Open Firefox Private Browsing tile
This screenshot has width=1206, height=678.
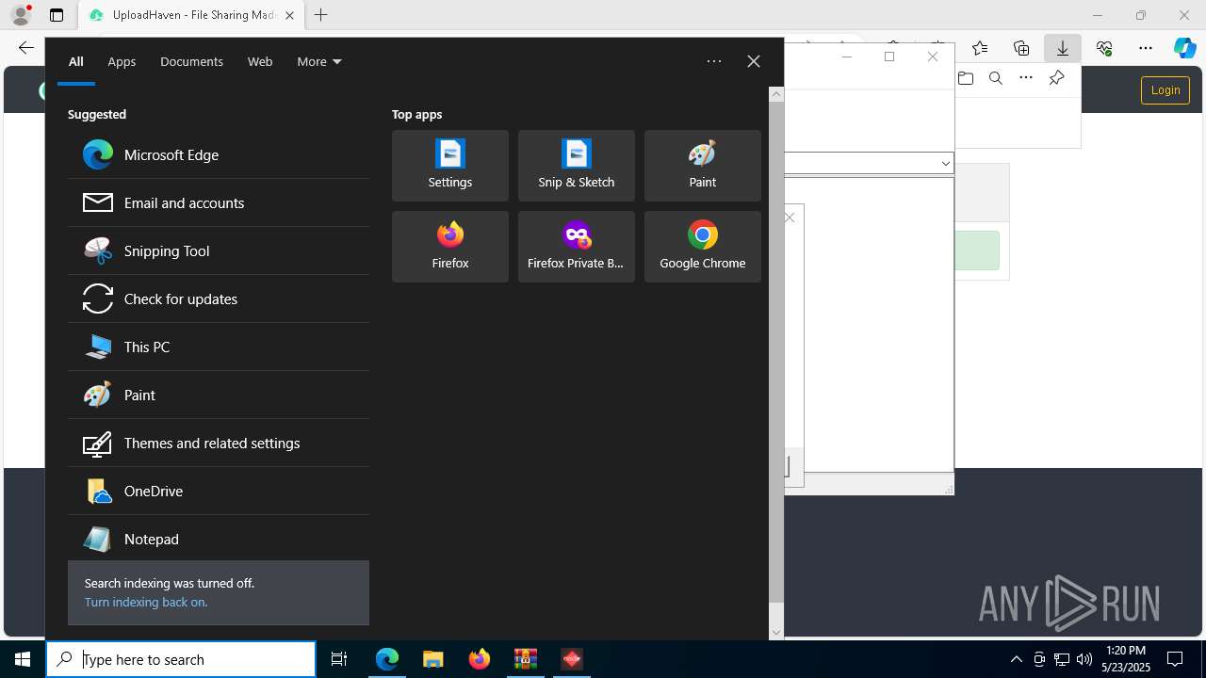tap(577, 247)
